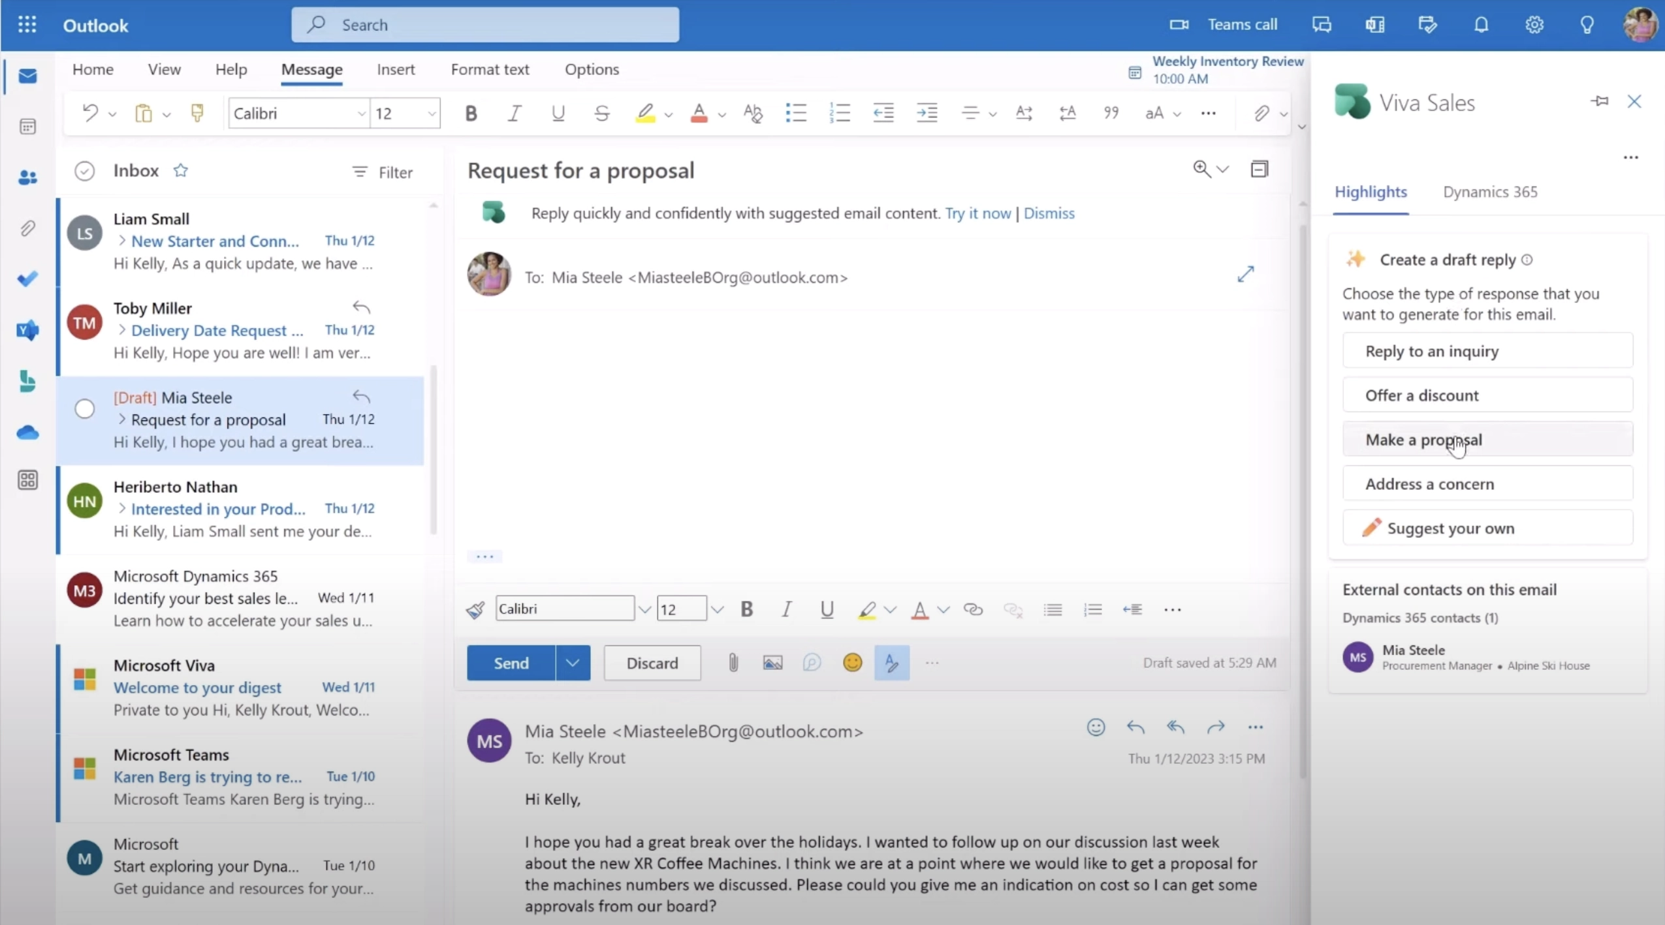Open the app launcher waffle icon

coord(27,25)
